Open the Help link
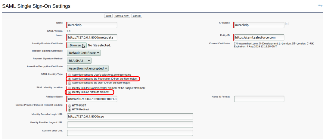 [x=320, y=5]
